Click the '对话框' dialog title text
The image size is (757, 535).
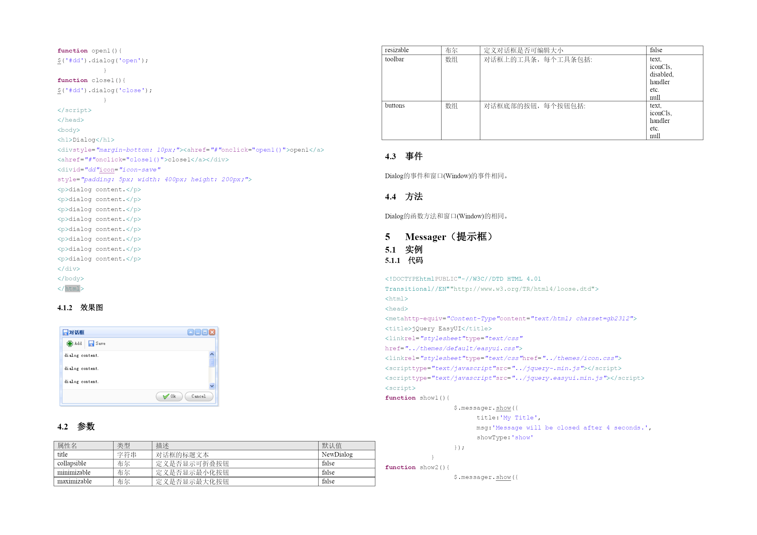coord(77,332)
